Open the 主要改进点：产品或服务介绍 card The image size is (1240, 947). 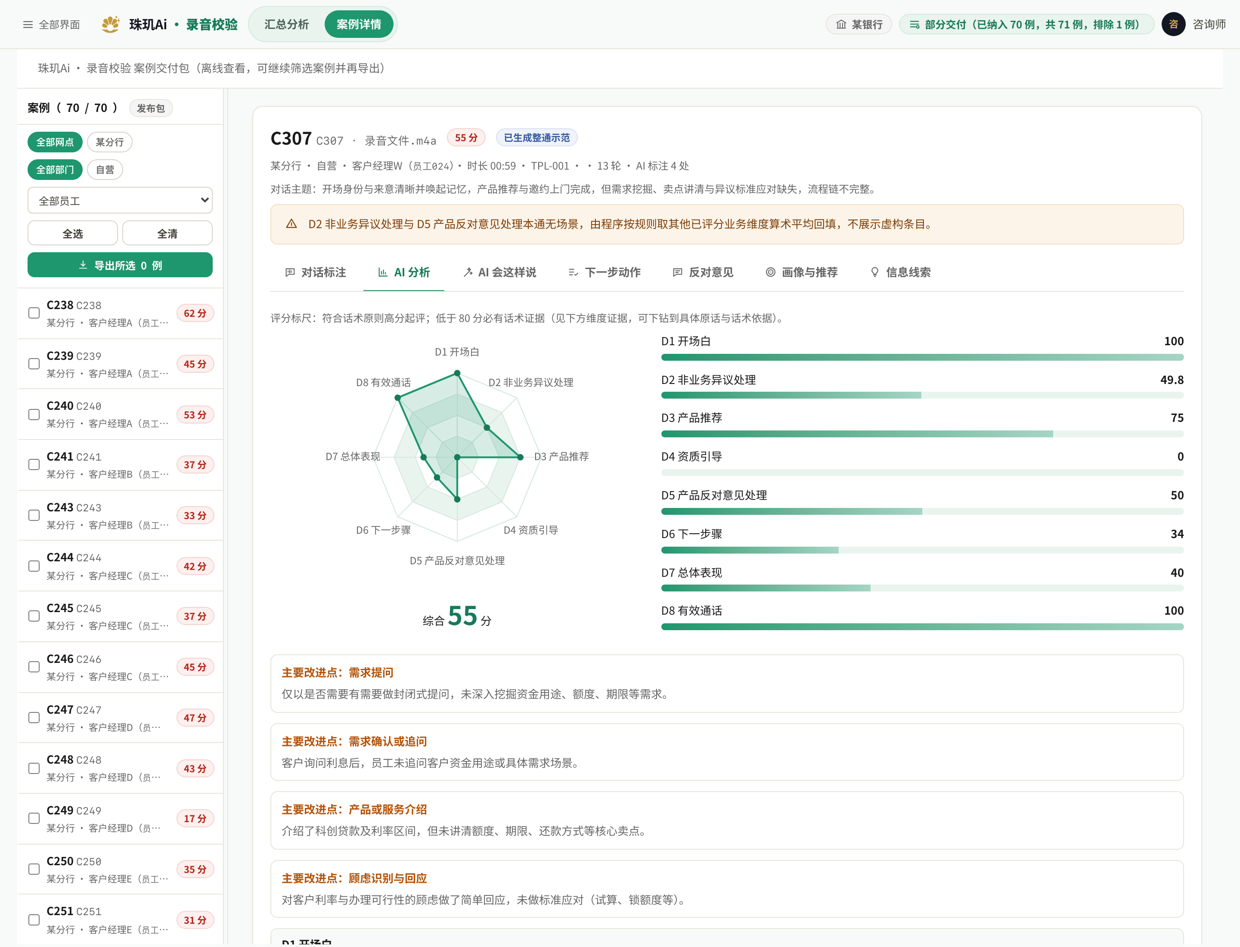point(726,820)
